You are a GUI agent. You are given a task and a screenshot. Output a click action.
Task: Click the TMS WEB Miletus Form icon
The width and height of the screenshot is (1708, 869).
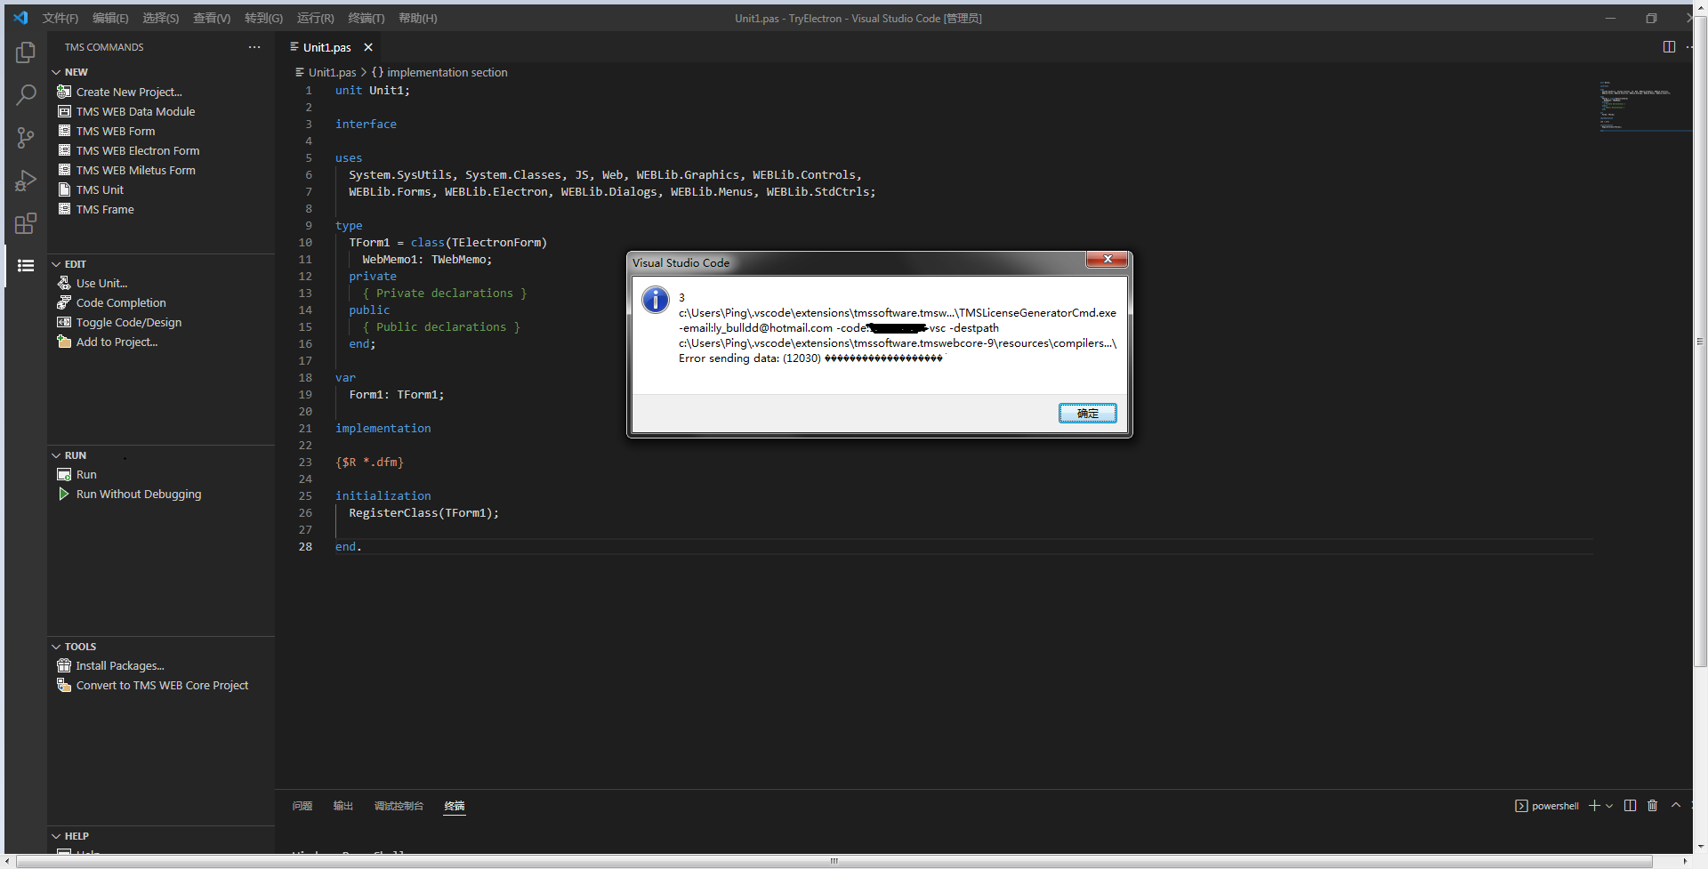[64, 170]
